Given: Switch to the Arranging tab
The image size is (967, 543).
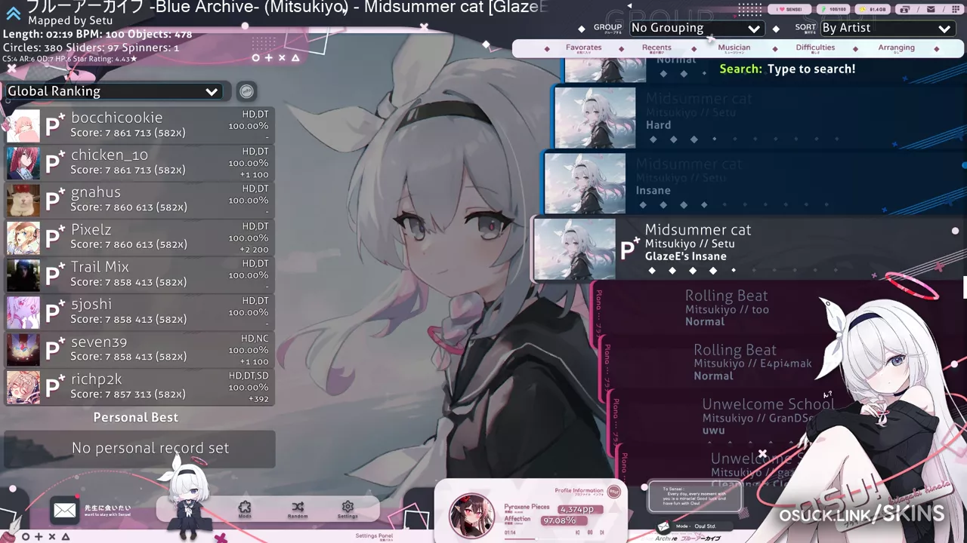Looking at the screenshot, I should (x=896, y=48).
